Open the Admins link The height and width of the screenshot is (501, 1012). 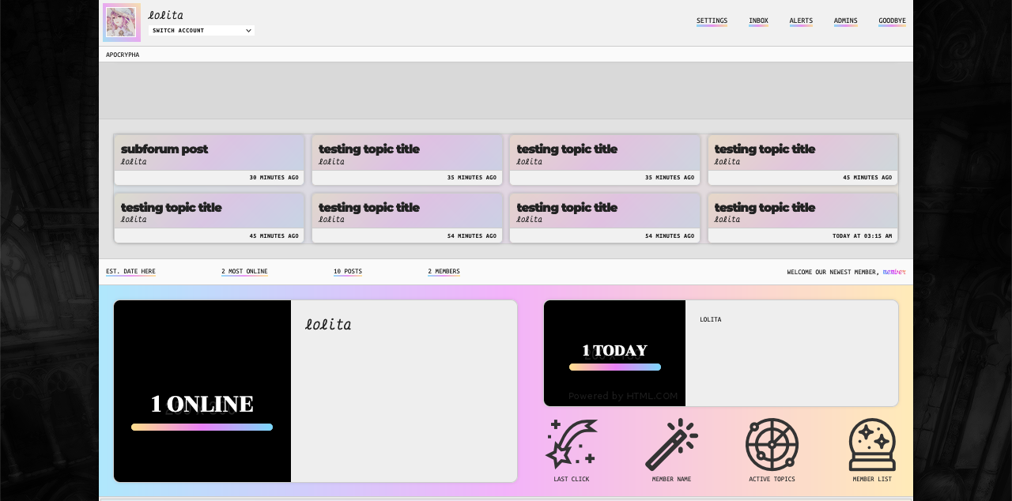845,21
